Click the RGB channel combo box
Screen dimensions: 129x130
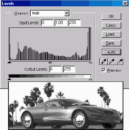pyautogui.click(x=50, y=13)
